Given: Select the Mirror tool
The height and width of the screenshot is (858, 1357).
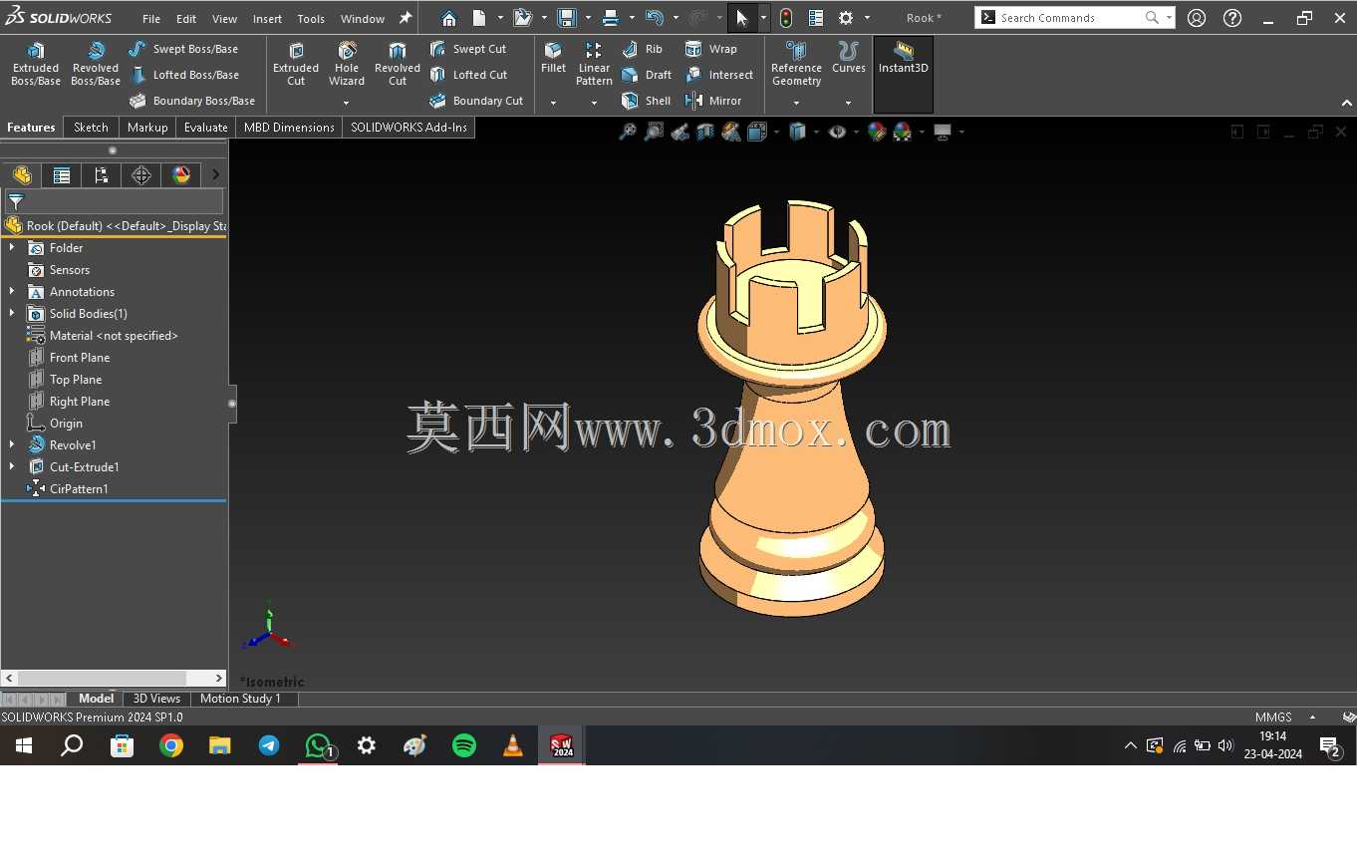Looking at the screenshot, I should click(x=712, y=101).
